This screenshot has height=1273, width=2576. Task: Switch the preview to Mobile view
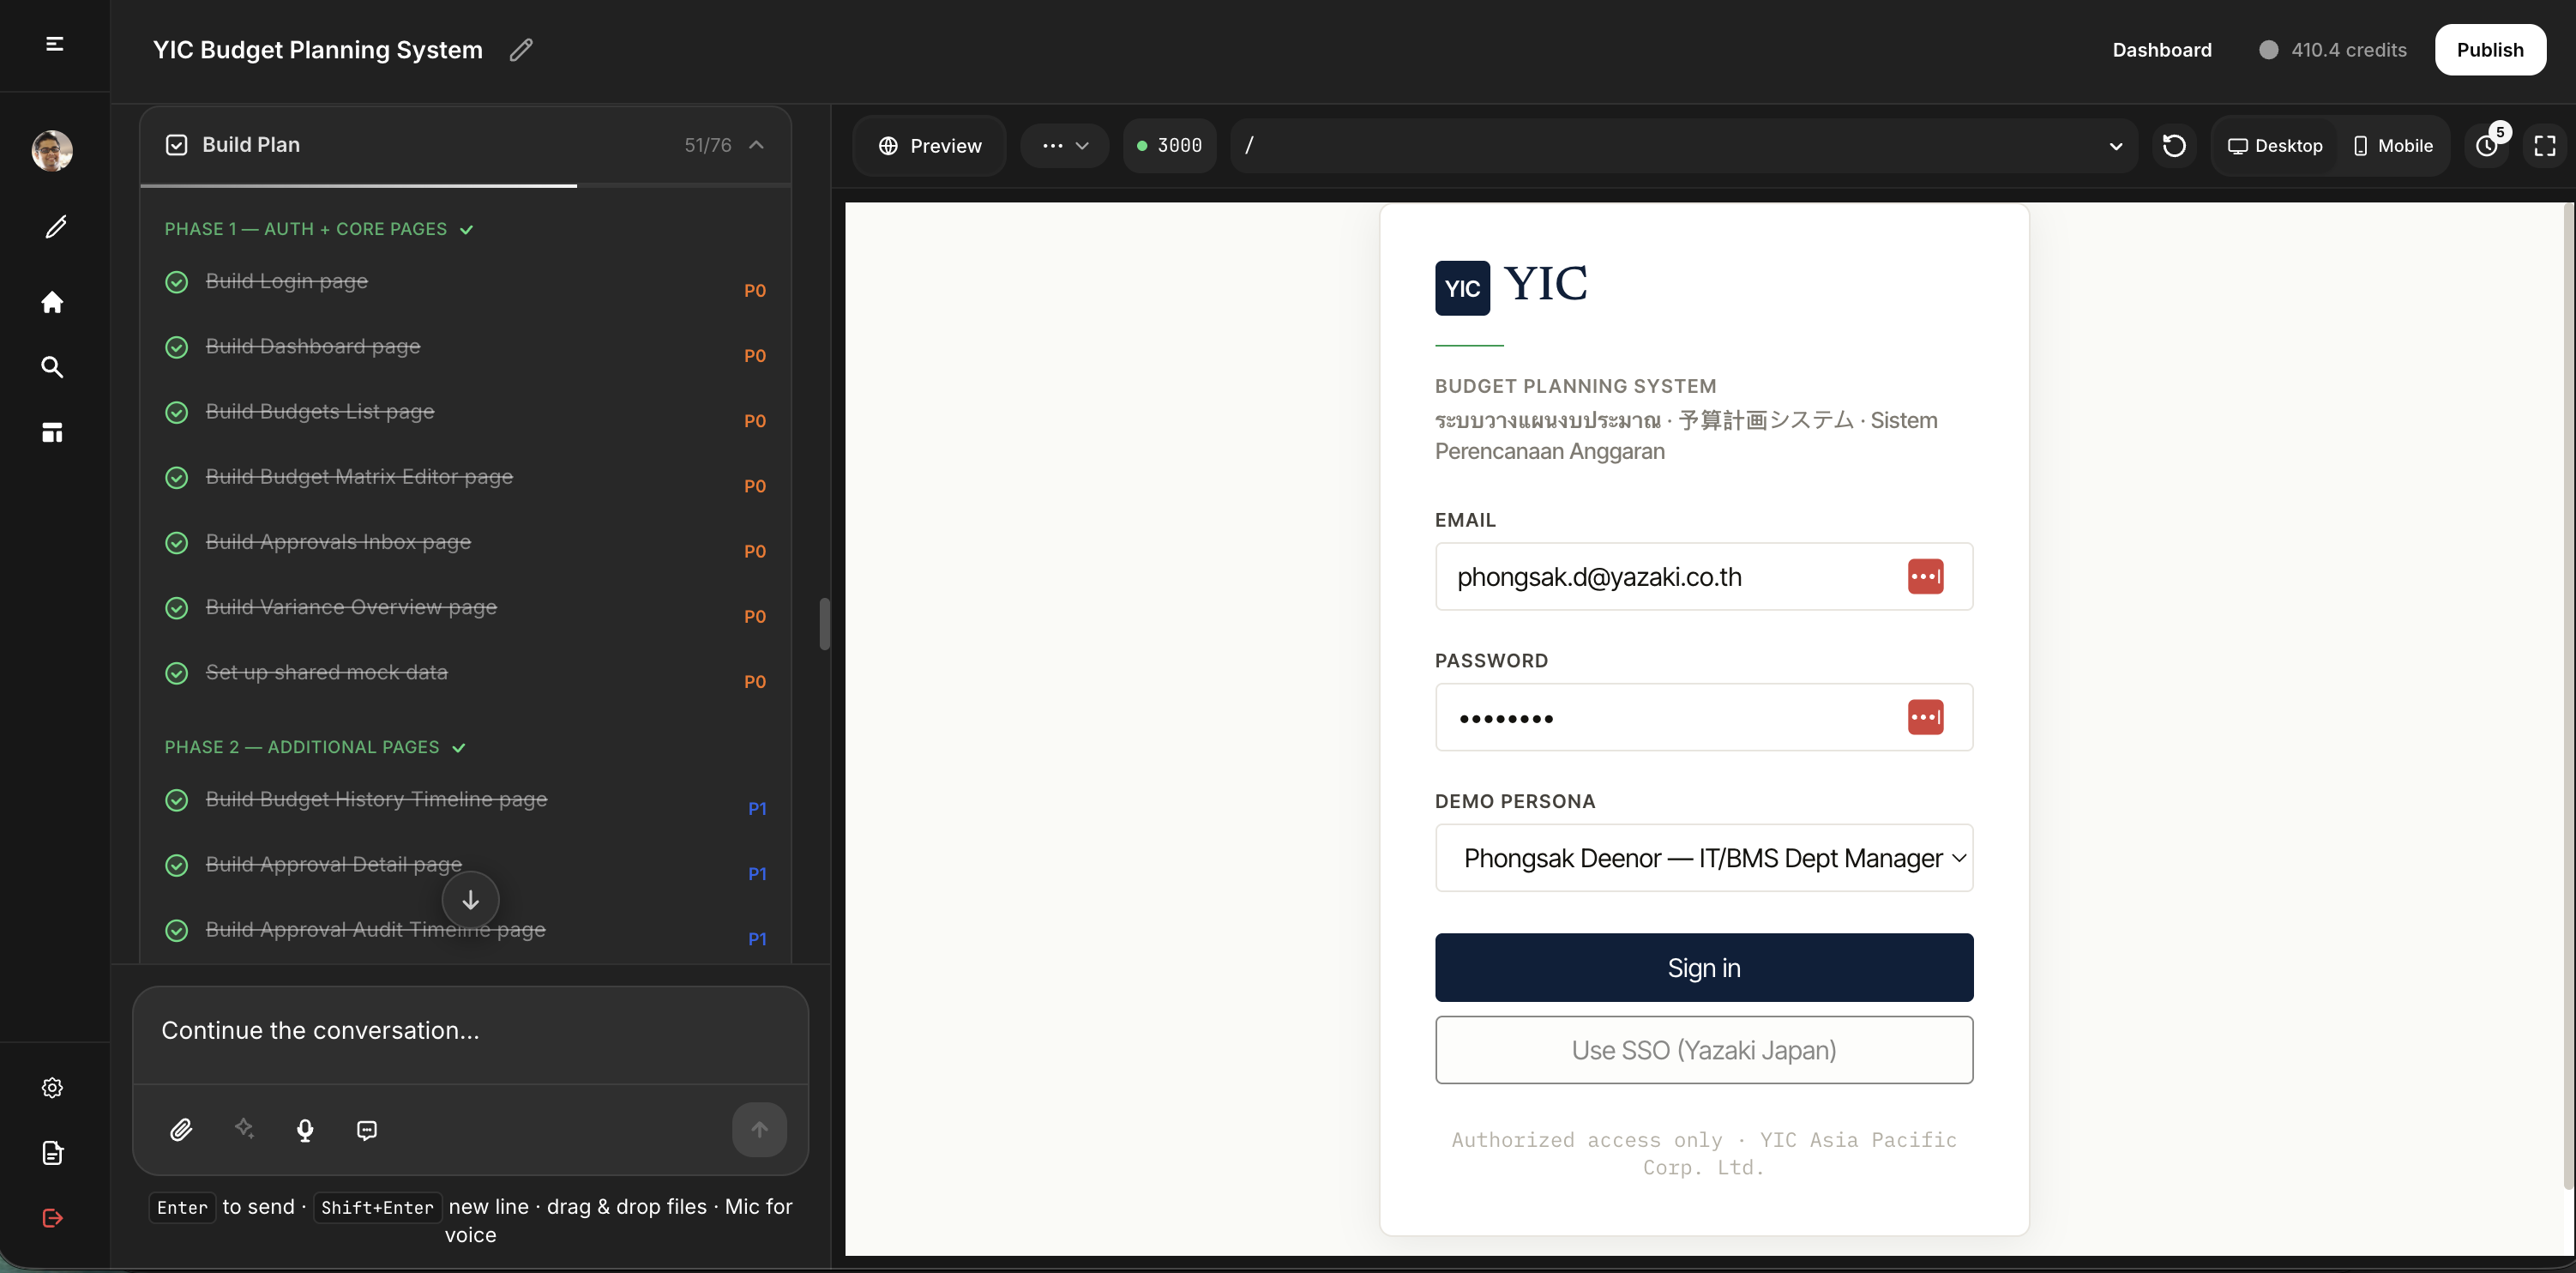(x=2392, y=146)
